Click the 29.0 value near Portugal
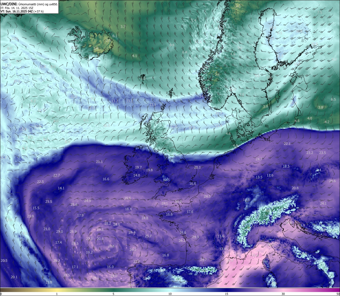The image size is (340, 296). [114, 276]
